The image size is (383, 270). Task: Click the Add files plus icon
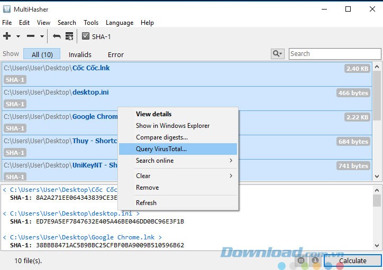(x=7, y=36)
